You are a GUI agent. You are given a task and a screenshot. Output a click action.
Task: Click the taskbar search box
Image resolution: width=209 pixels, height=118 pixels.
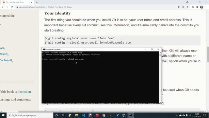(x=30, y=115)
